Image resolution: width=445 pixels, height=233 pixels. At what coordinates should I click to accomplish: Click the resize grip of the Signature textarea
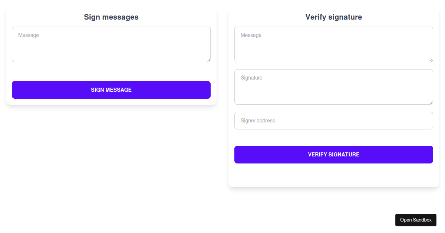[x=431, y=103]
